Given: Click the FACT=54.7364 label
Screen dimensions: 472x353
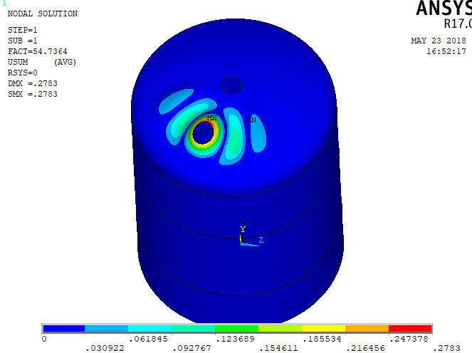Looking at the screenshot, I should 37,51.
